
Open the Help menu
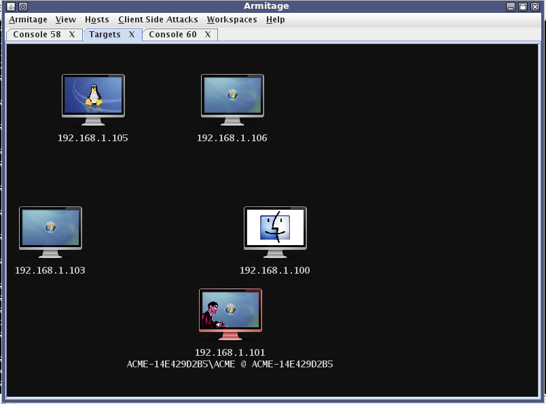[275, 20]
